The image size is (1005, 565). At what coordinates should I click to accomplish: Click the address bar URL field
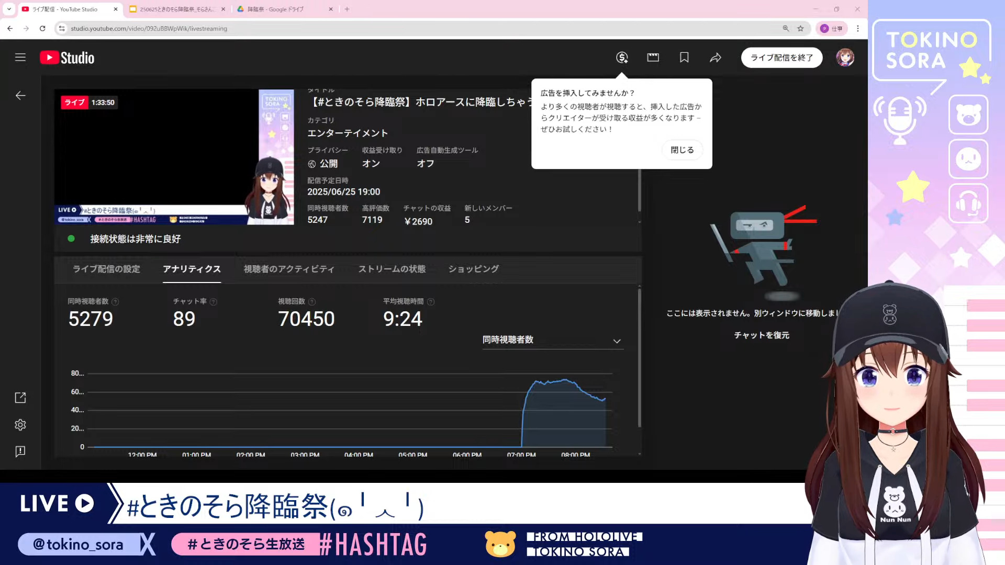pyautogui.click(x=419, y=28)
